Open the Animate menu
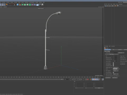Screen dimensions: 127x95 tap(12, 2)
